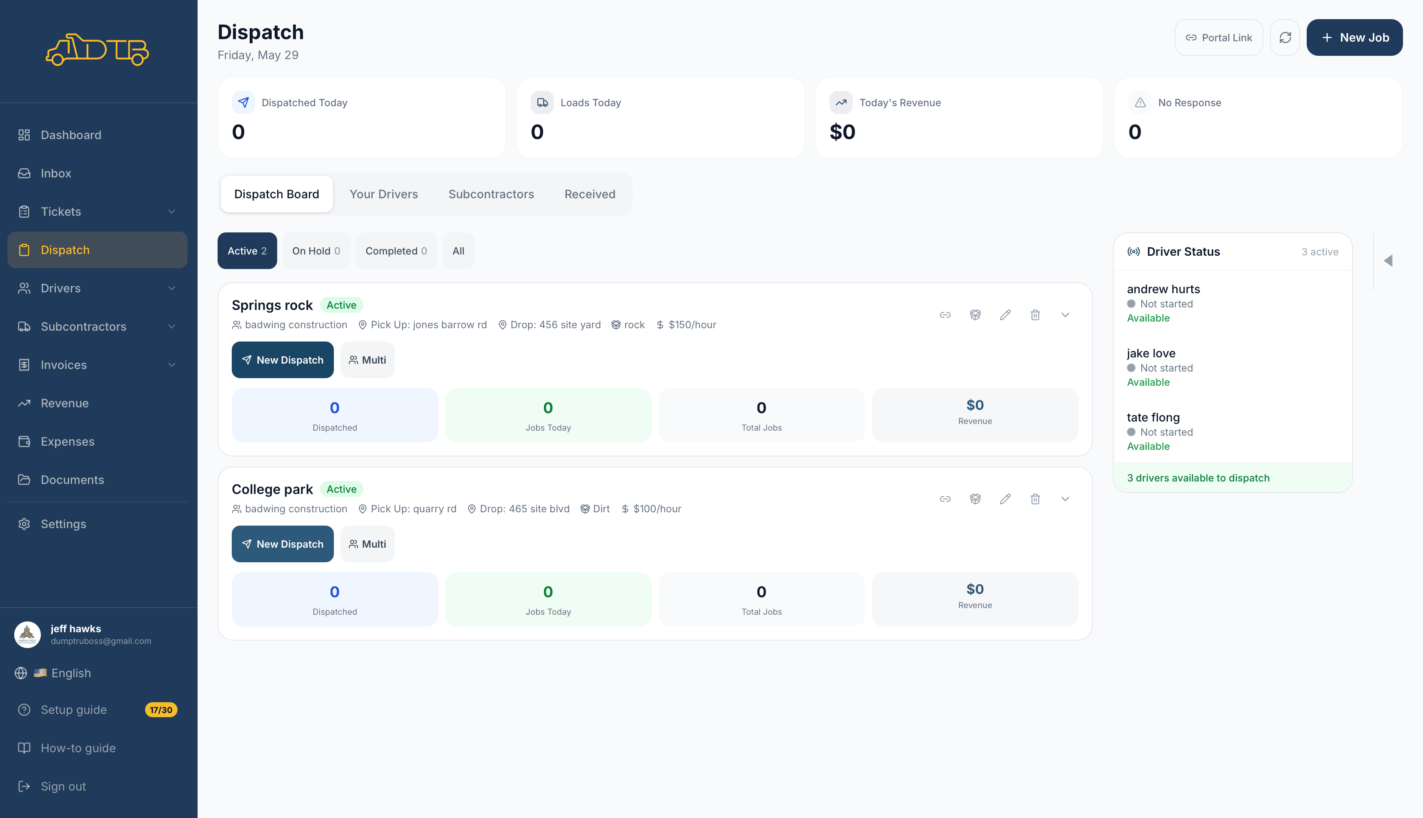Screen dimensions: 1423x818
Task: Click 'Pick Up: quarry rd' text
Action: [413, 509]
